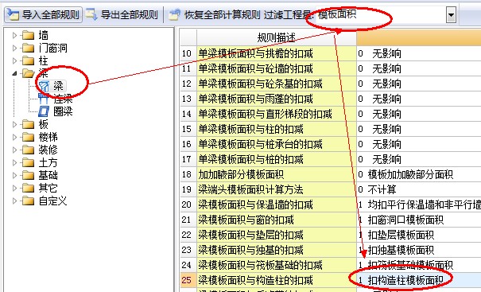Click the 楼梯 folder icon
Viewport: 481px width, 292px height.
(28, 137)
